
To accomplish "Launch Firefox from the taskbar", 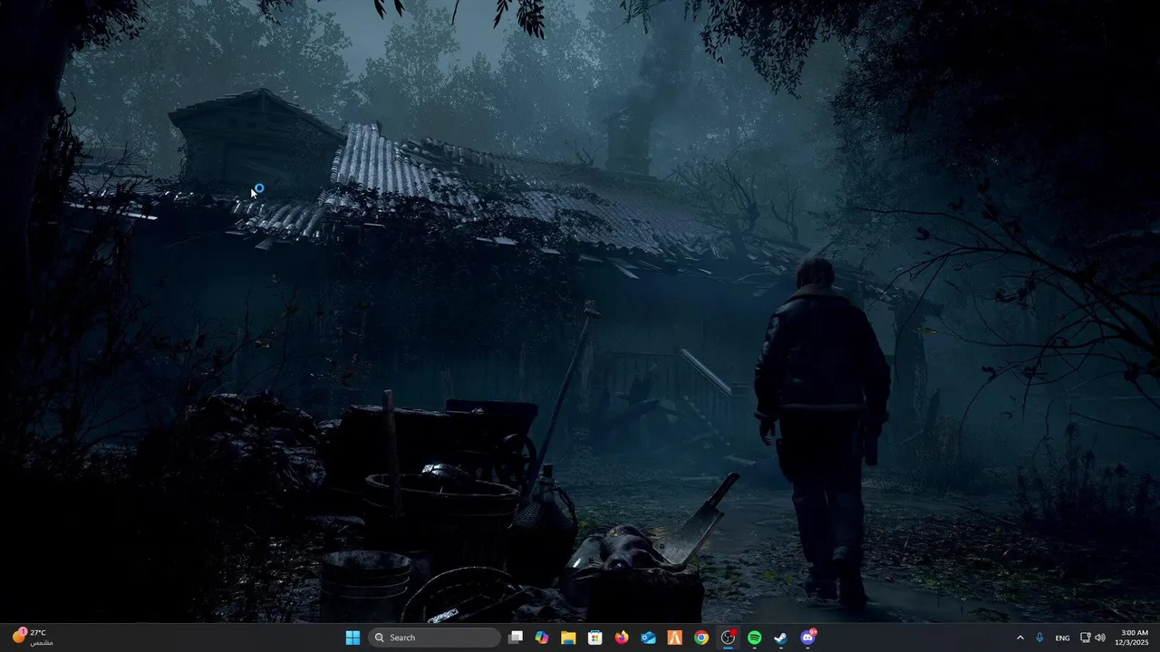I will pos(622,638).
